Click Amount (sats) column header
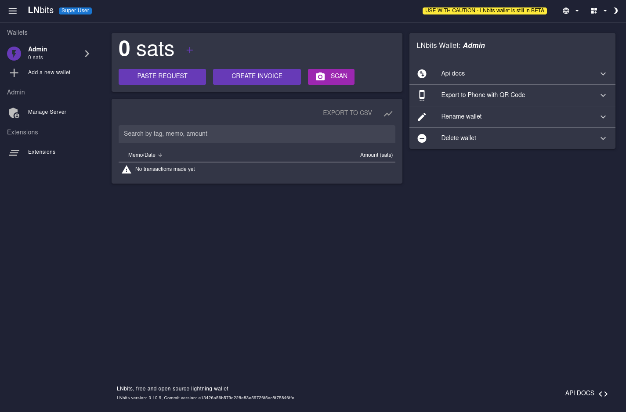 (x=376, y=155)
